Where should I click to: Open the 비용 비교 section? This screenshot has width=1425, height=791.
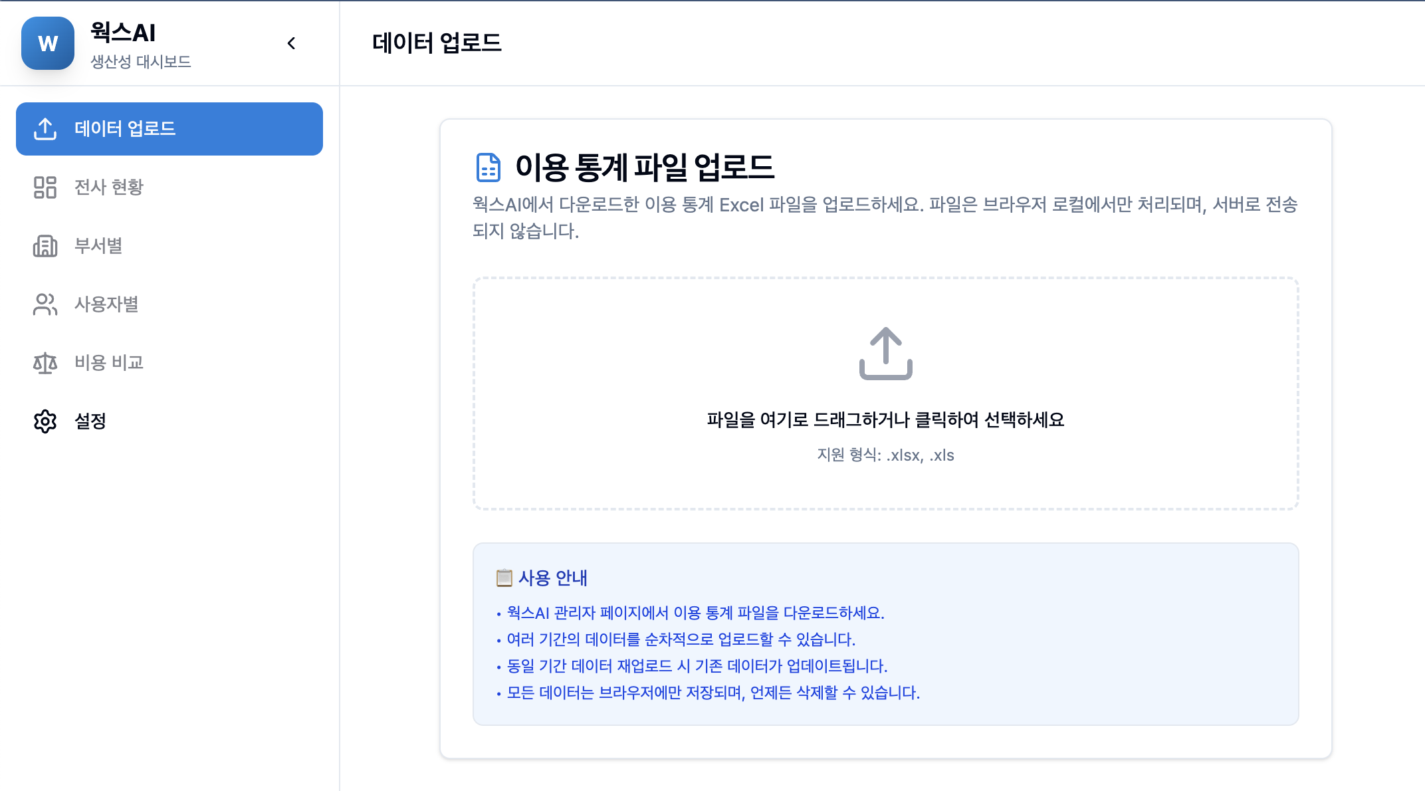[x=109, y=363]
